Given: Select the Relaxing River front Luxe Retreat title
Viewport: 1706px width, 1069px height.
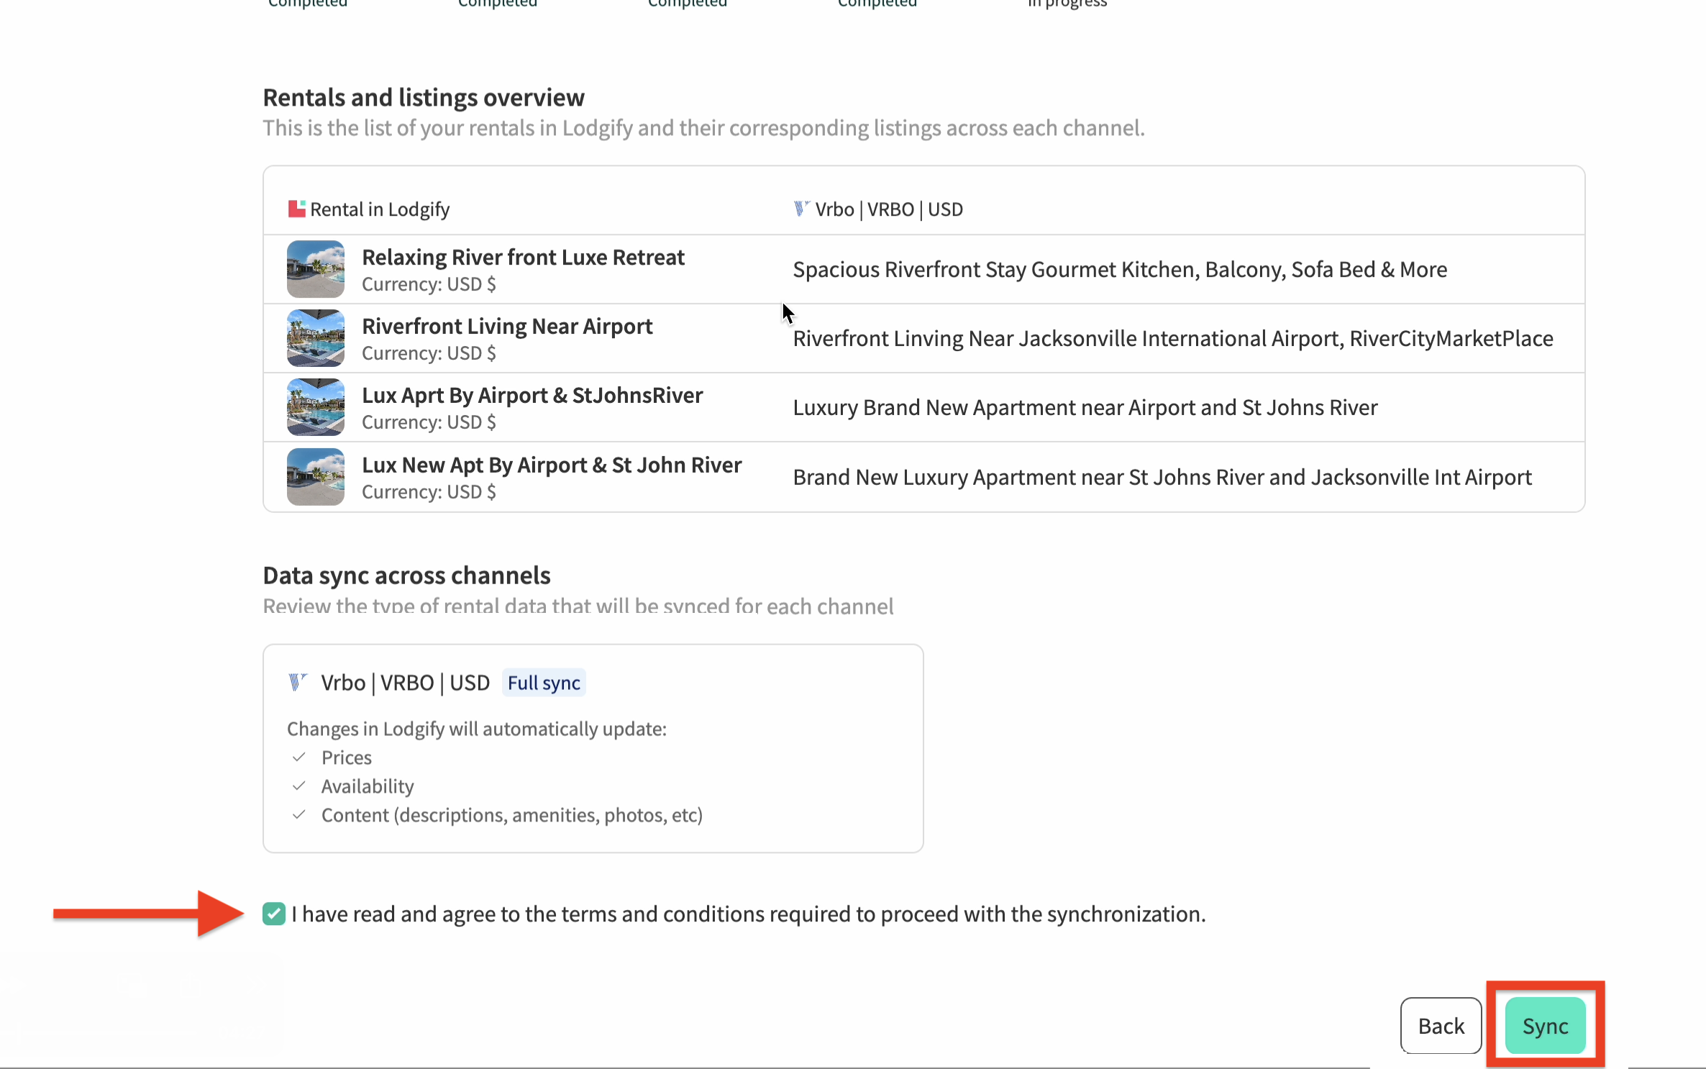Looking at the screenshot, I should click(523, 257).
